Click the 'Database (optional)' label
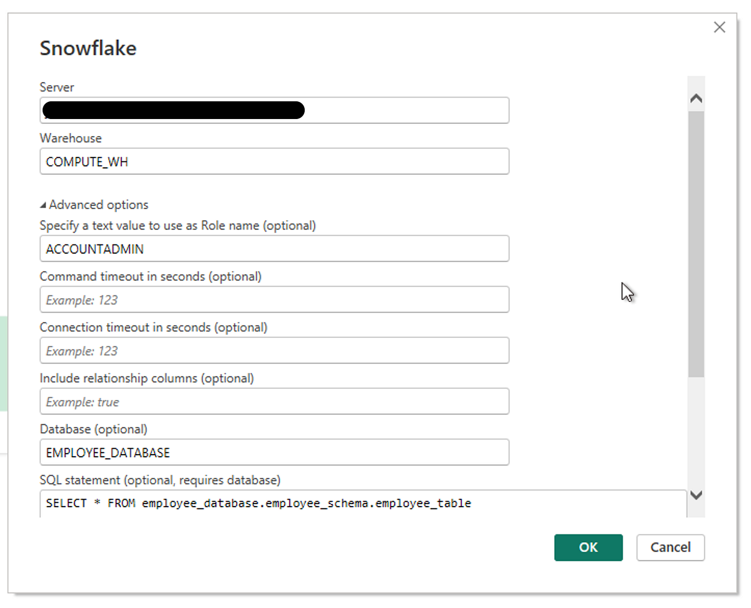The height and width of the screenshot is (608, 751). (94, 429)
